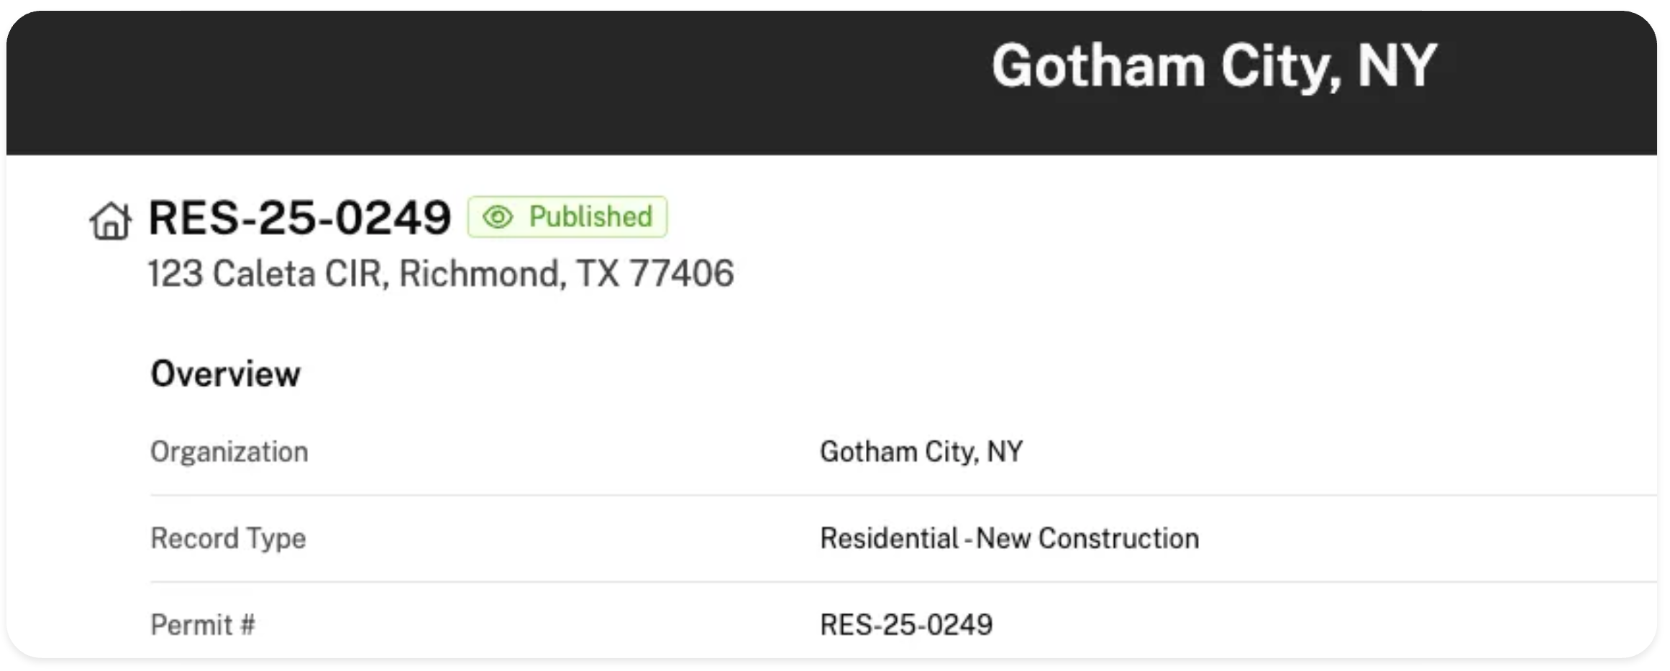The height and width of the screenshot is (671, 1670).
Task: Toggle the eye icon in Published badge
Action: (x=498, y=217)
